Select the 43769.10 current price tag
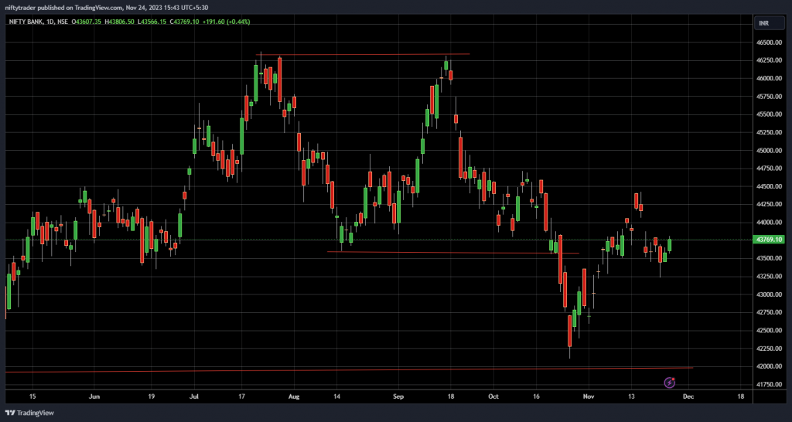The width and height of the screenshot is (792, 422). (x=770, y=240)
